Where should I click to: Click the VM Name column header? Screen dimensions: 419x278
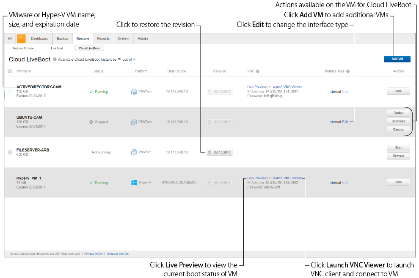(x=24, y=71)
